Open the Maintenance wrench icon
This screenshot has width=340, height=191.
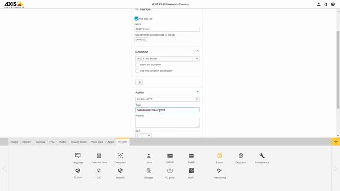pos(262,155)
